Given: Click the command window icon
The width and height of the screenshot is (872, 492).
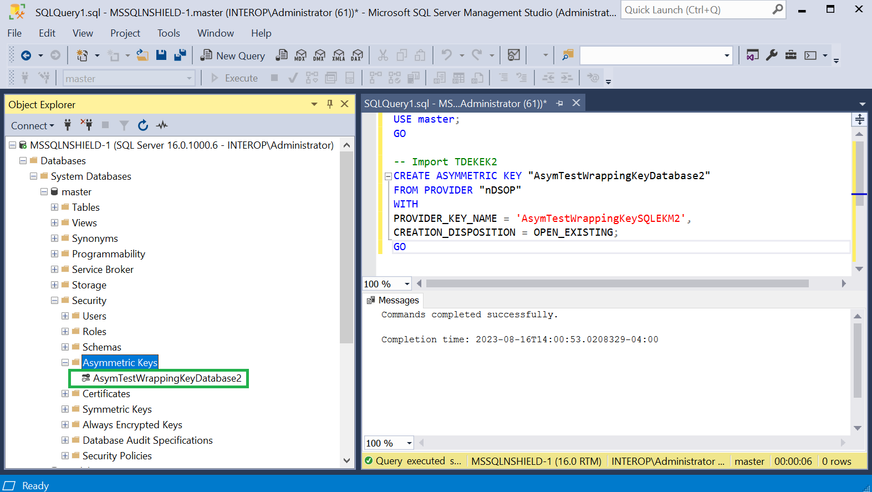Looking at the screenshot, I should 810,55.
